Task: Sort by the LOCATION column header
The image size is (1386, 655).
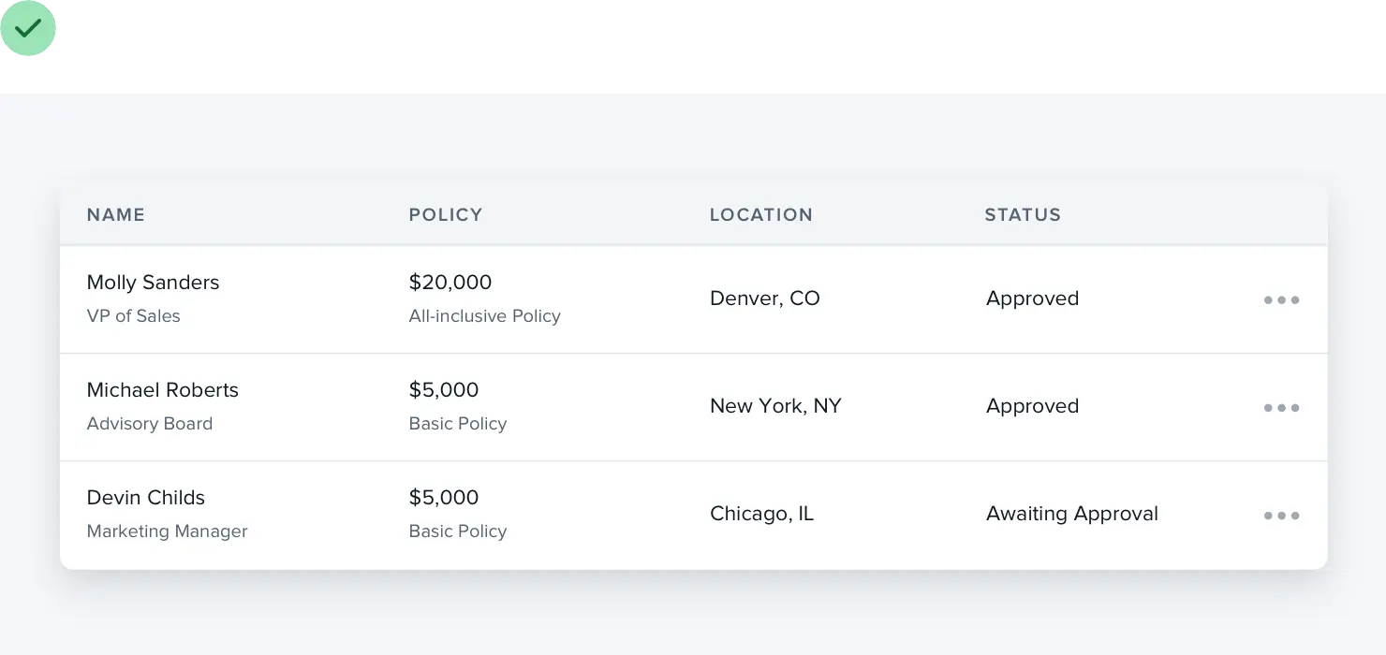Action: (x=760, y=215)
